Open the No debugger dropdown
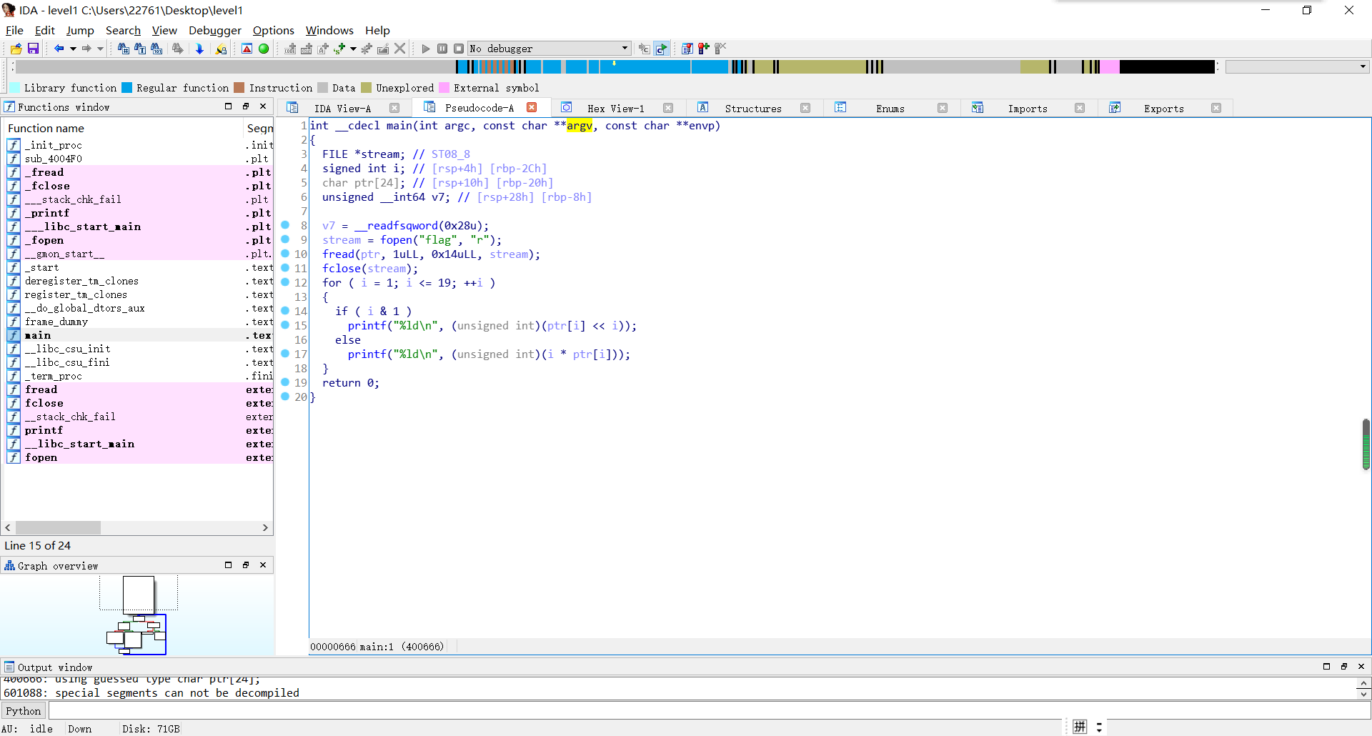 click(549, 49)
